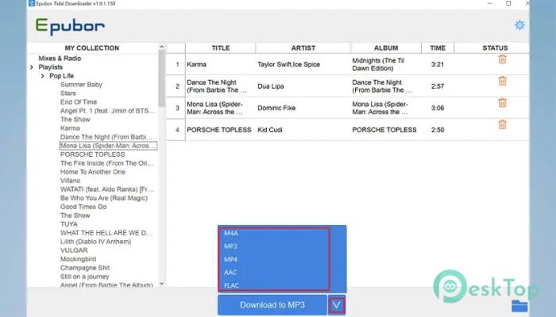Open the format dropdown arrow beside Download

point(336,305)
